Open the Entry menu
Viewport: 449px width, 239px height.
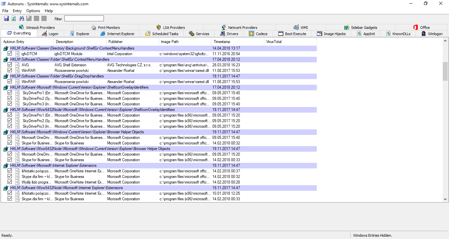click(17, 11)
